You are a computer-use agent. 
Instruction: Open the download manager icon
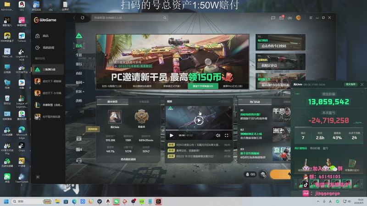[x=290, y=18]
